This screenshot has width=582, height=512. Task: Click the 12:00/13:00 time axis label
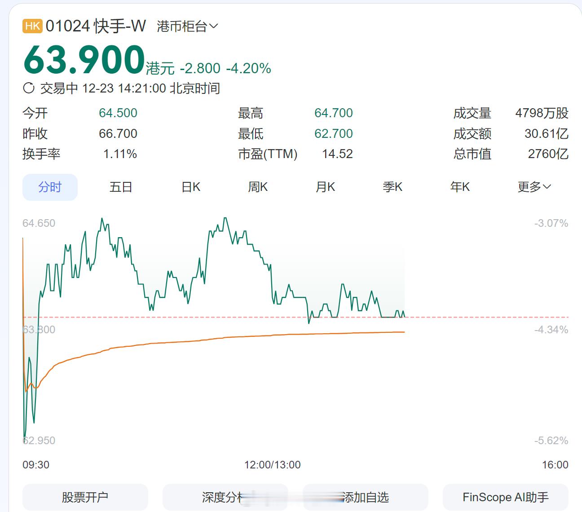click(x=273, y=465)
